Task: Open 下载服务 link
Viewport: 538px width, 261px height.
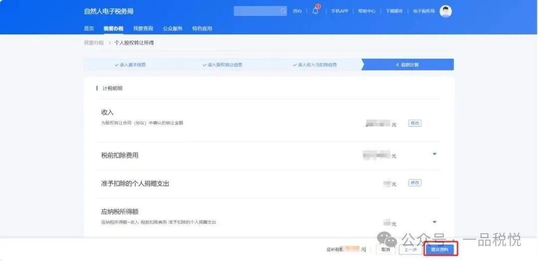Action: (x=394, y=11)
